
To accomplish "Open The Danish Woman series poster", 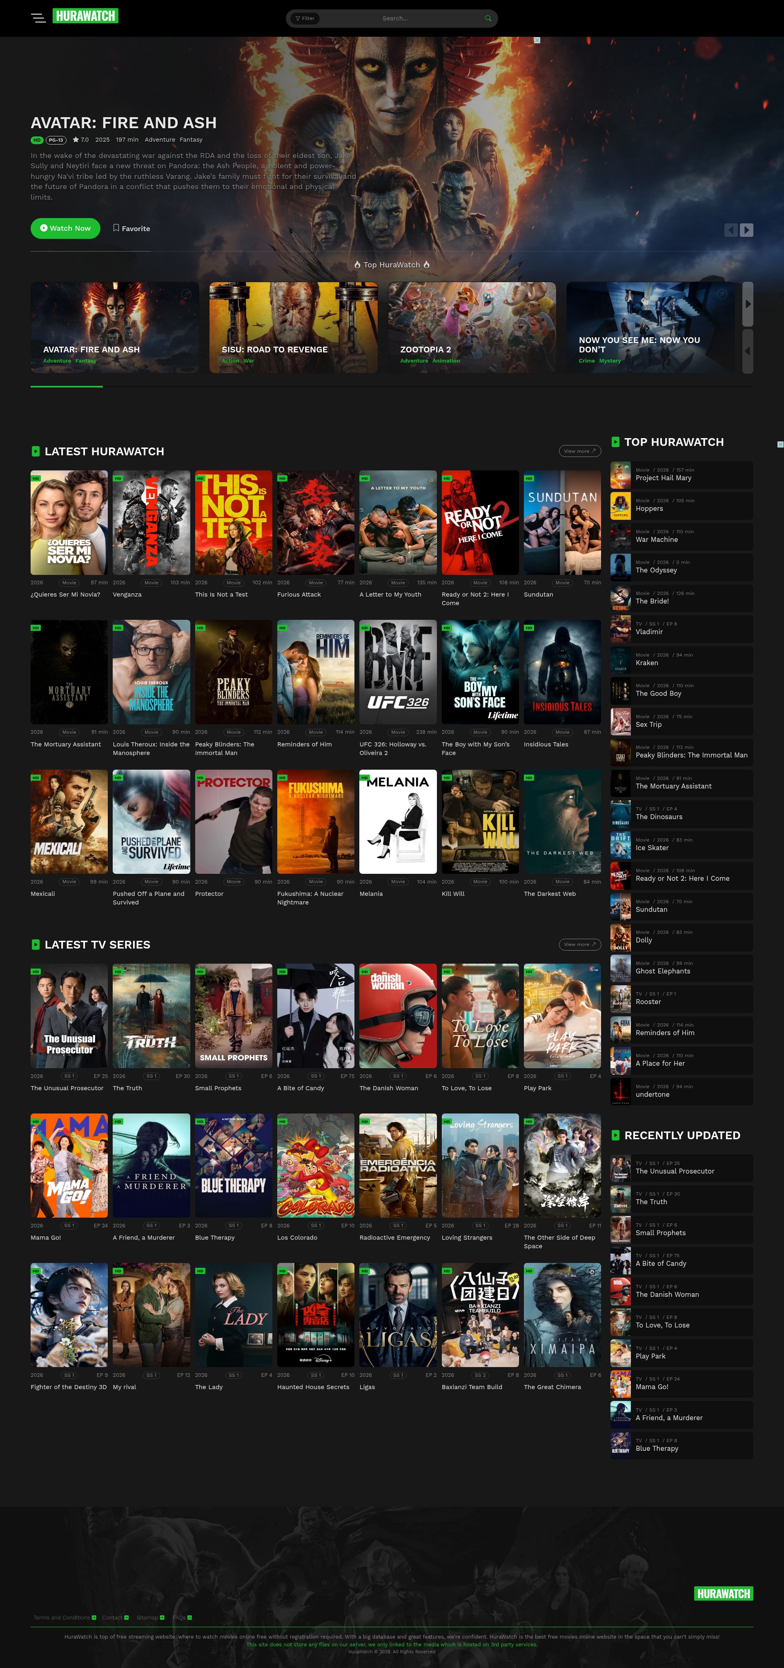I will (398, 1016).
